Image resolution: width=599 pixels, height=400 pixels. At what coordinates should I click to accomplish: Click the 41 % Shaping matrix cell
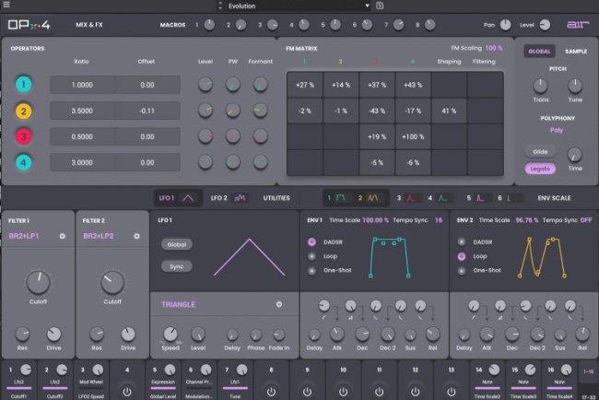449,111
